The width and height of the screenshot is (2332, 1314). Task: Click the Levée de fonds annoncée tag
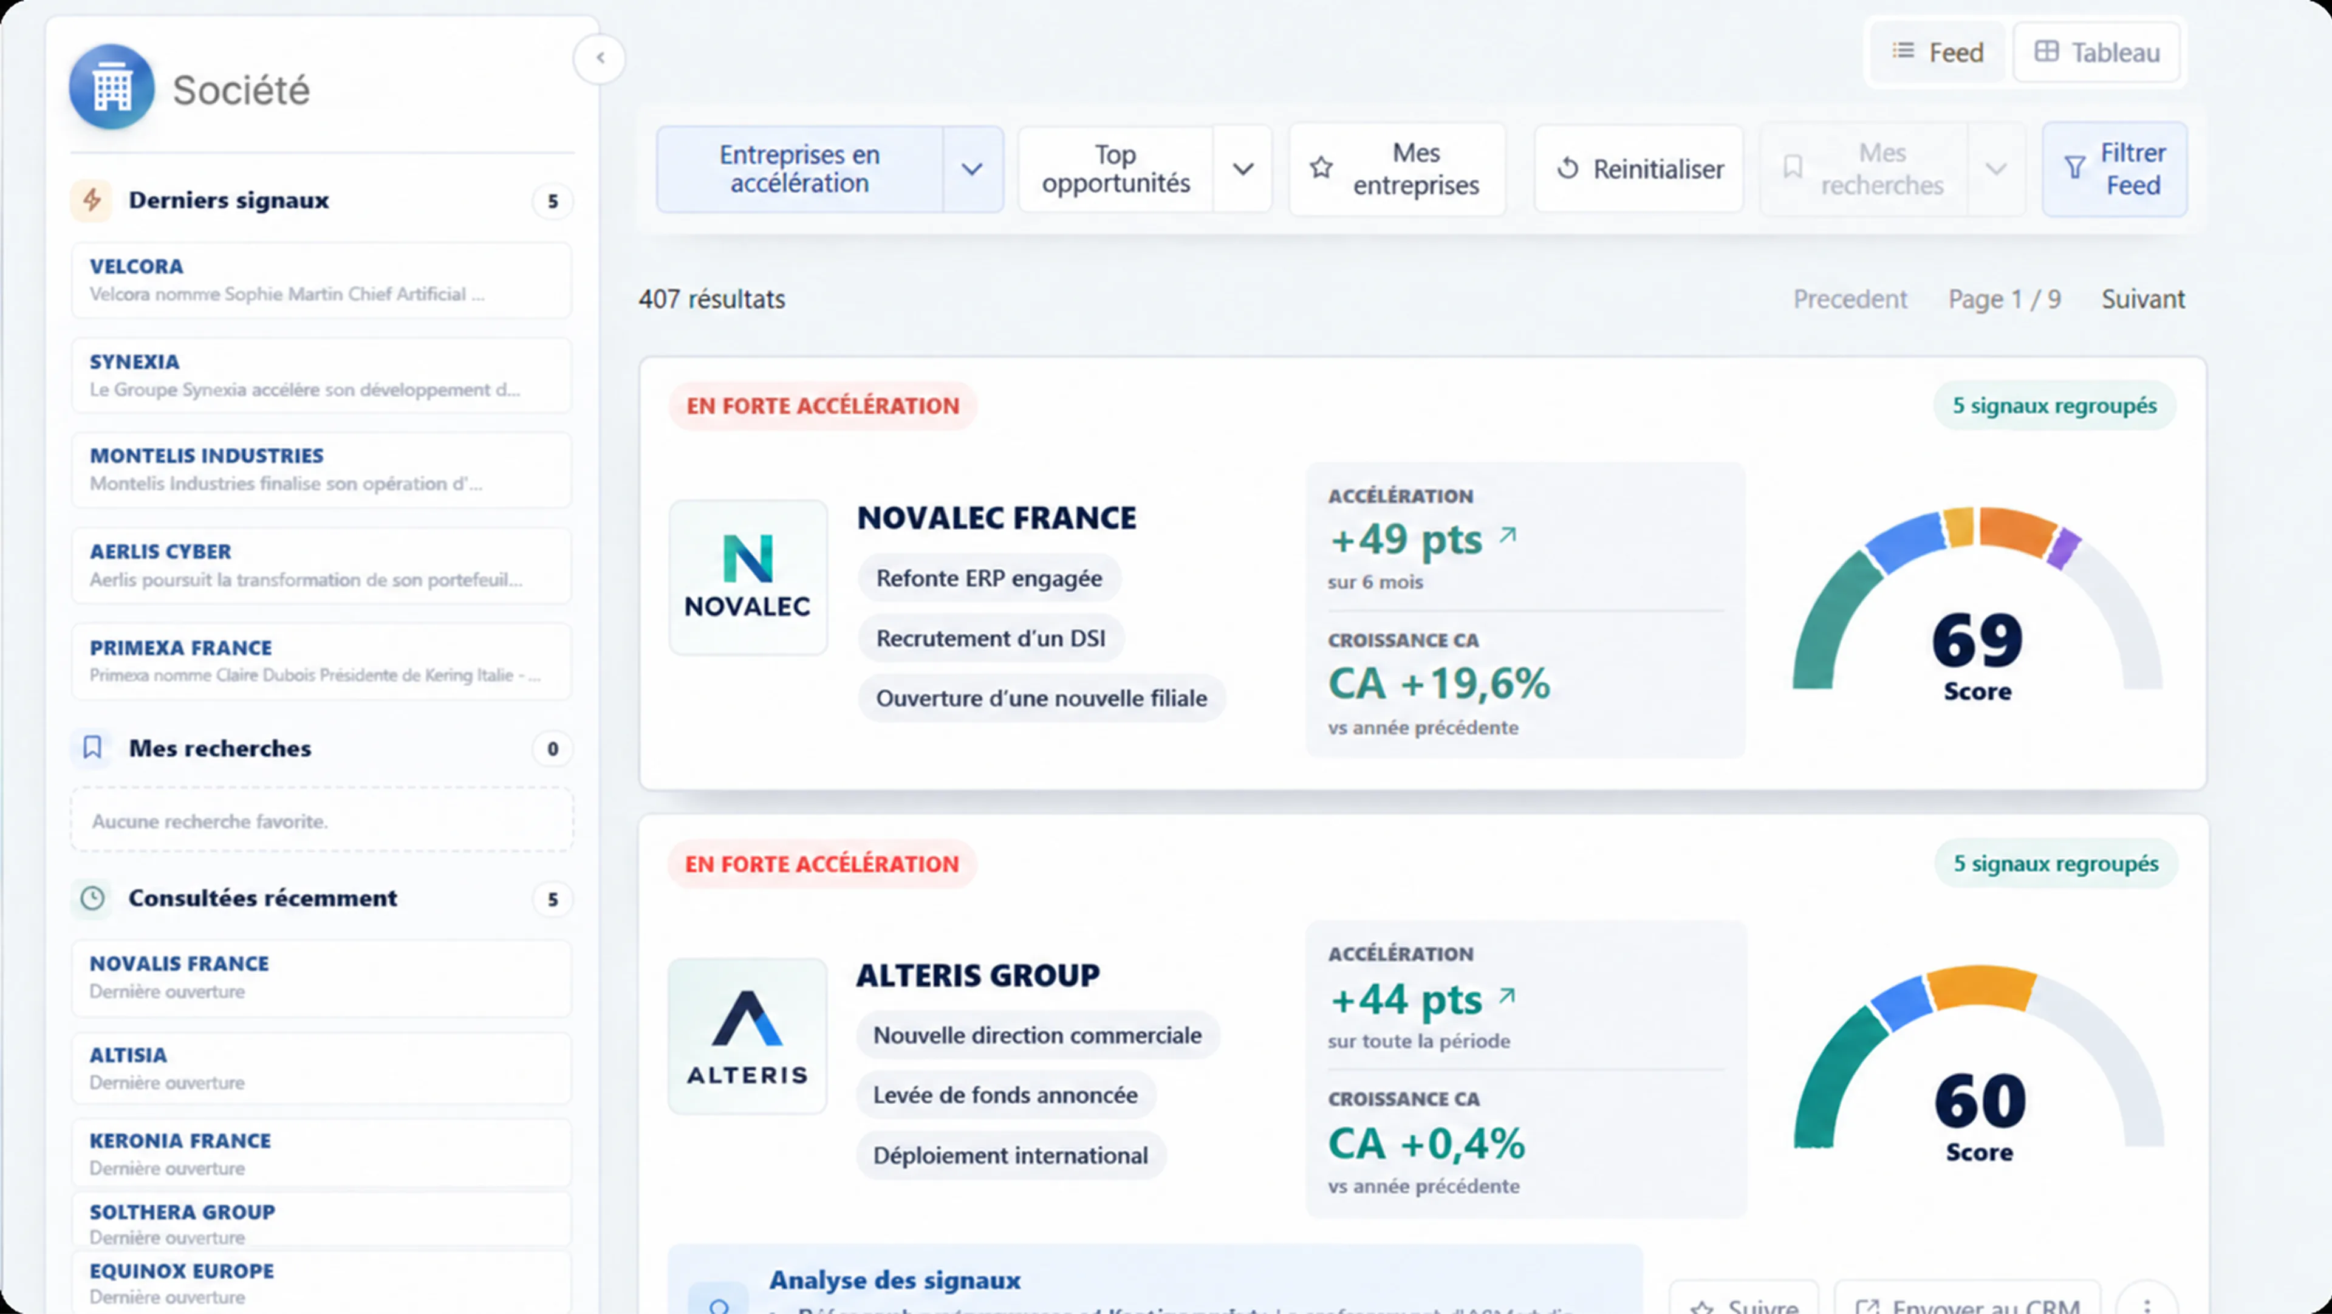(x=1005, y=1095)
